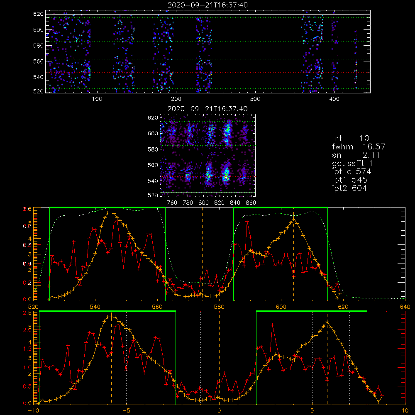Click x-axis label 640 on the profile plot
This screenshot has height=415, width=415.
coord(405,307)
